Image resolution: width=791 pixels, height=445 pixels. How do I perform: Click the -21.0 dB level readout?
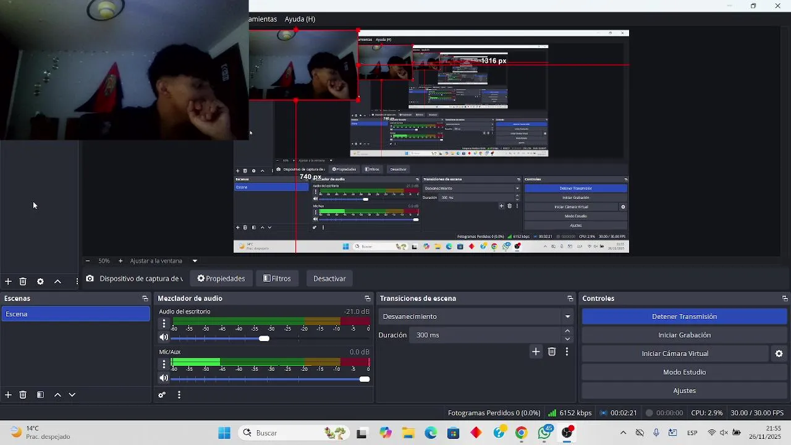click(357, 311)
